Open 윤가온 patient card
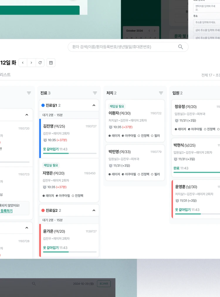 pos(69,240)
